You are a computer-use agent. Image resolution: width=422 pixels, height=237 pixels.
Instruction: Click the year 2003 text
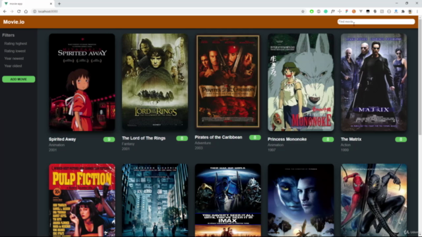coord(198,148)
